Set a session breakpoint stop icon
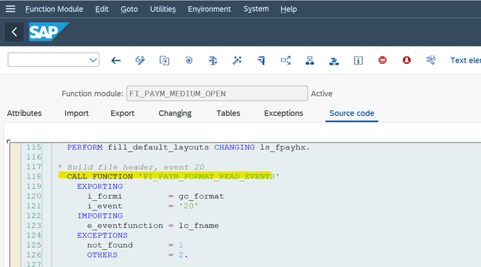481x267 pixels. (x=383, y=60)
